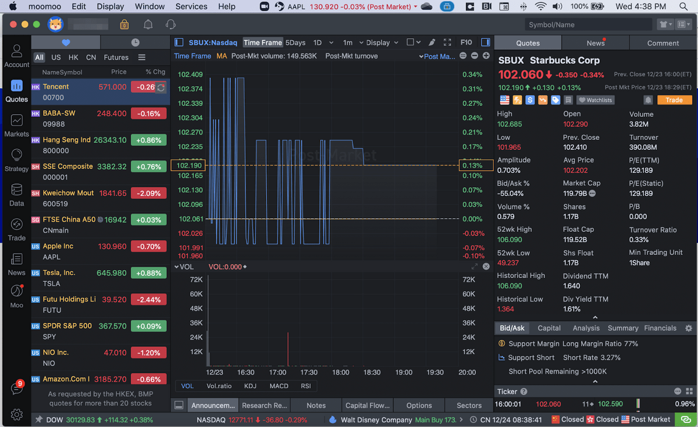
Task: Zoom out chart with minus button
Action: point(474,56)
